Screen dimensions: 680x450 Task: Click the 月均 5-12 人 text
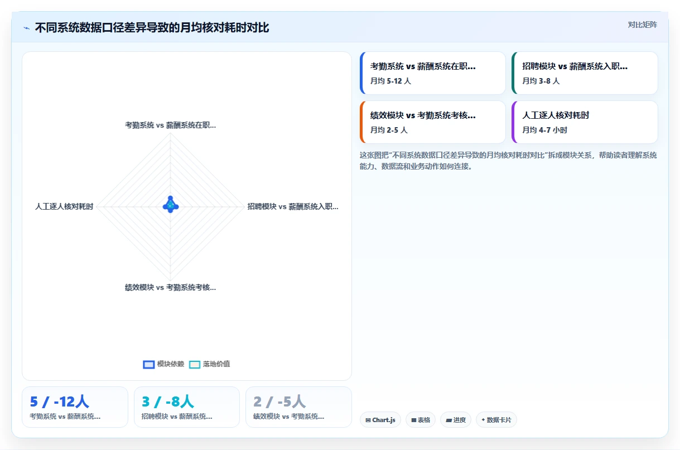[x=390, y=81]
